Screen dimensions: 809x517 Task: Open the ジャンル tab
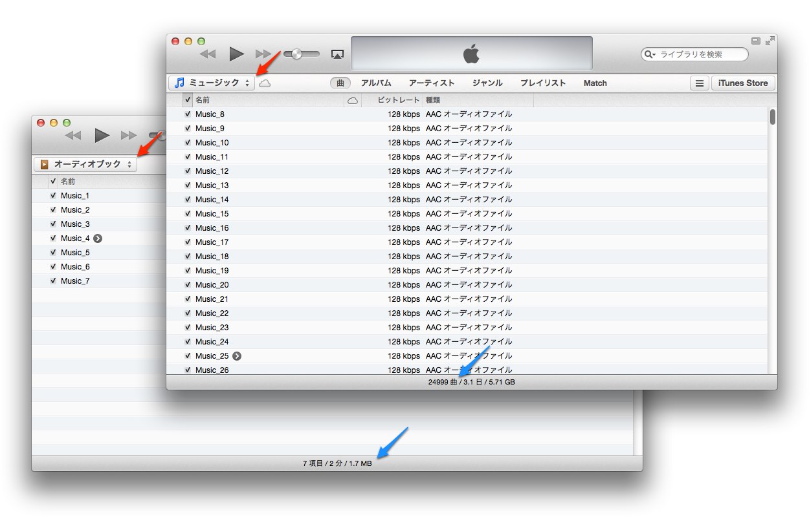click(487, 83)
